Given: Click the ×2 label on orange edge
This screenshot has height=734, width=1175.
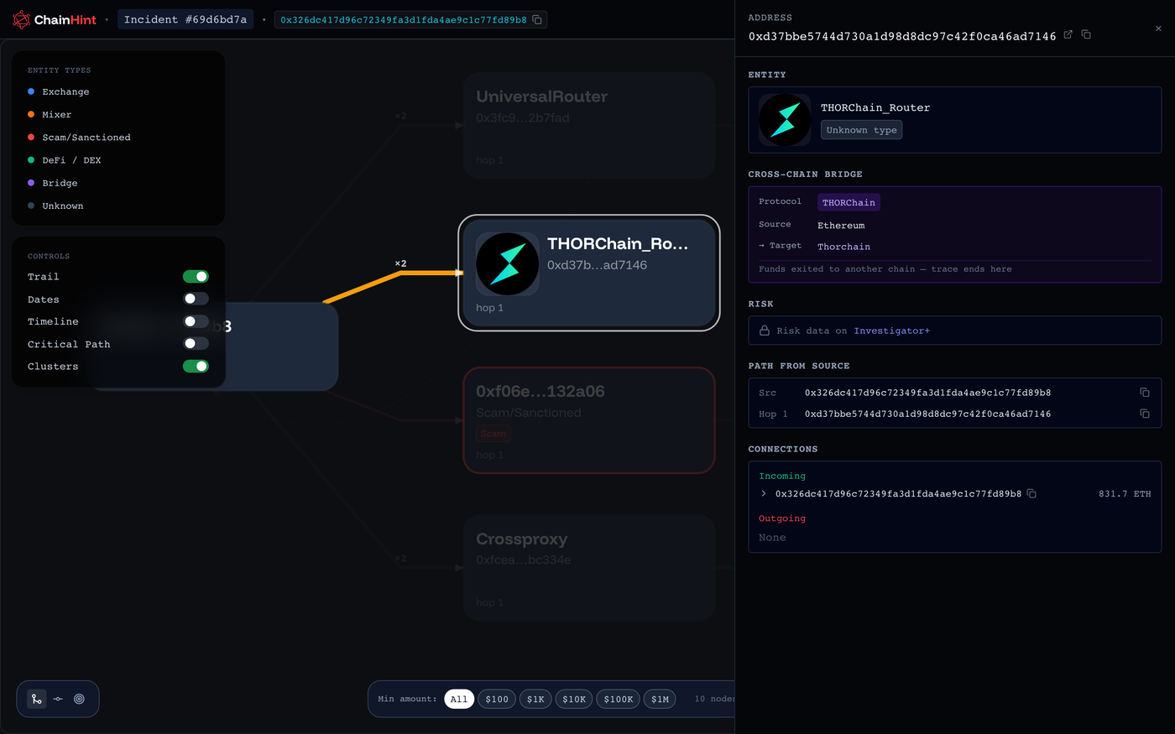Looking at the screenshot, I should [400, 263].
